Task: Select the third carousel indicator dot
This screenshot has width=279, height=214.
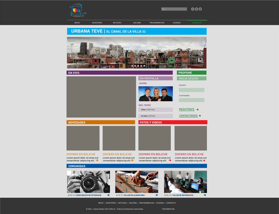Action: click(135, 66)
